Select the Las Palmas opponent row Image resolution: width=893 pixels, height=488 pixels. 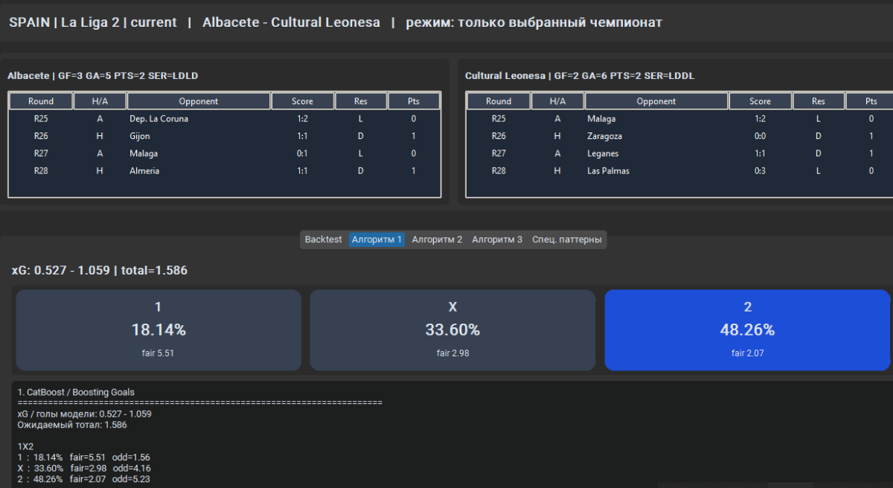(x=608, y=170)
